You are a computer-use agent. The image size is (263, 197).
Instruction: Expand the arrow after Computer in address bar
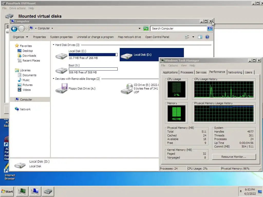[x=52, y=28]
